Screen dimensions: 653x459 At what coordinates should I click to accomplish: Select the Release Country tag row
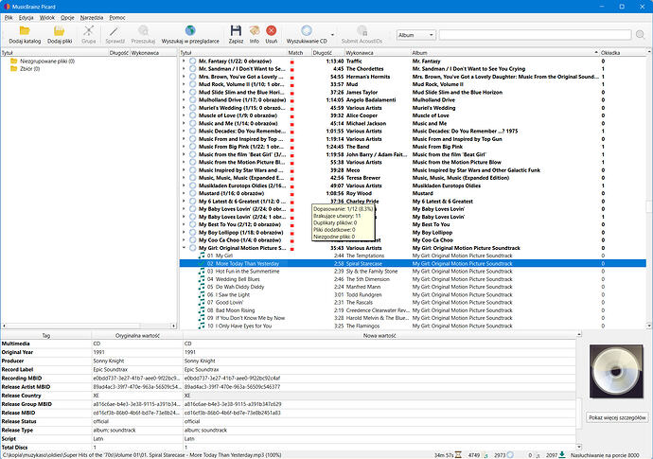point(289,396)
